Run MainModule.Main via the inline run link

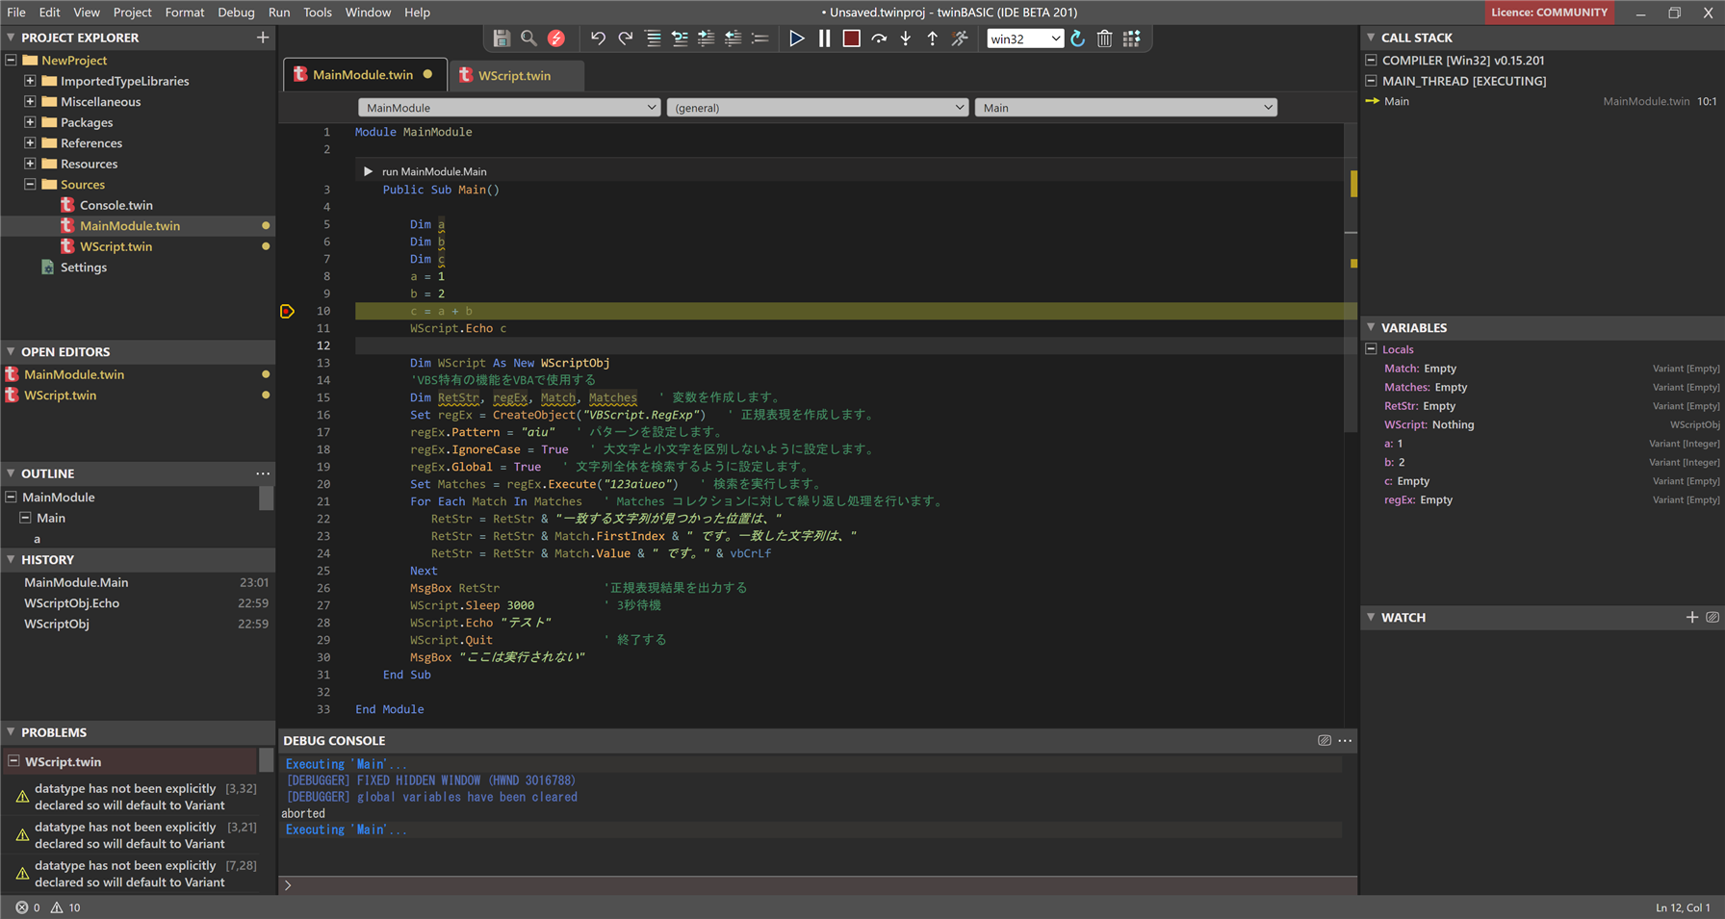click(x=426, y=170)
